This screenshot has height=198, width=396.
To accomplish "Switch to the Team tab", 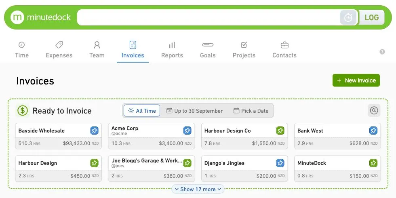I will 97,50.
